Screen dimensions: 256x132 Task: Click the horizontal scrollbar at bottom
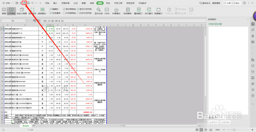(x=161, y=126)
